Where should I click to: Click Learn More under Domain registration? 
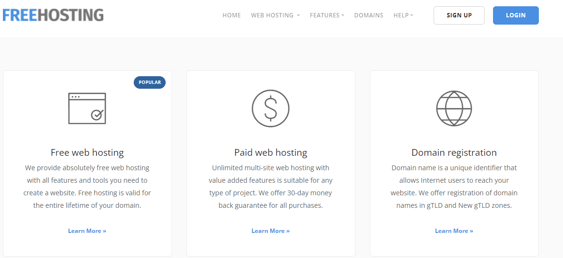tap(454, 231)
